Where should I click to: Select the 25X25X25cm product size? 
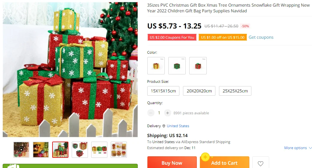click(x=235, y=91)
